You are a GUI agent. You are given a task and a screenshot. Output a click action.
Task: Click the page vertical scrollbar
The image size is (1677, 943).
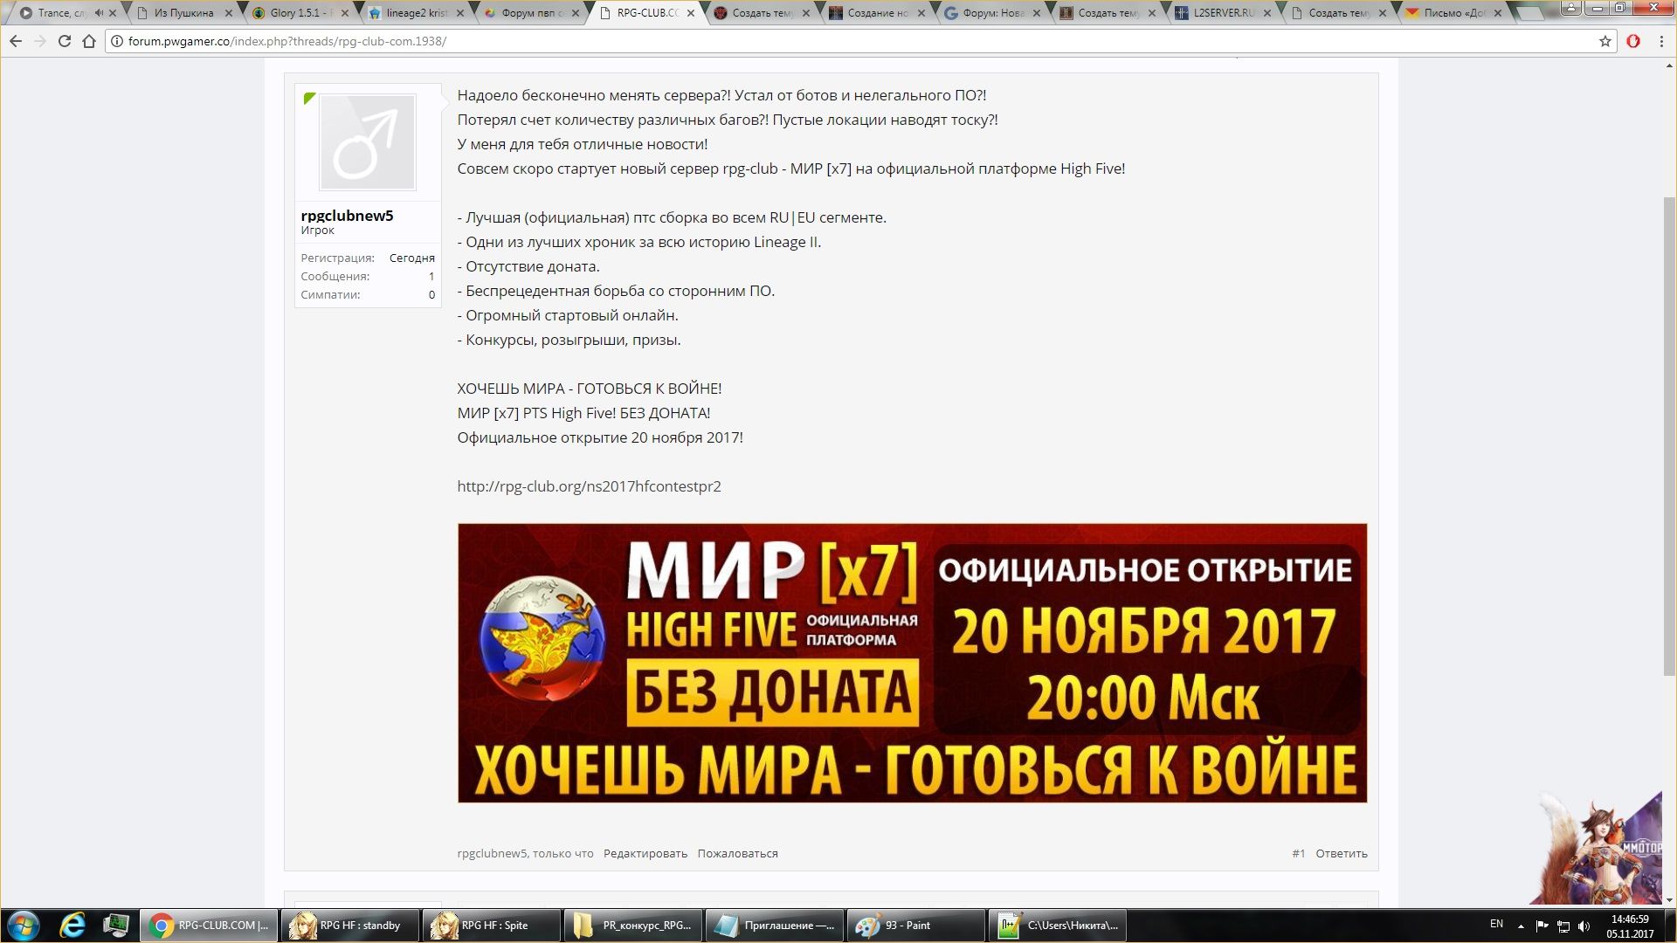pos(1669,437)
